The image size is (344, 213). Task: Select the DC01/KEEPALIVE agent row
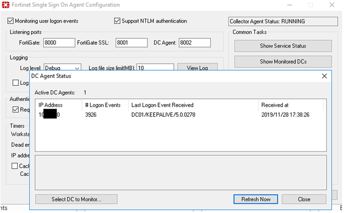coord(180,115)
